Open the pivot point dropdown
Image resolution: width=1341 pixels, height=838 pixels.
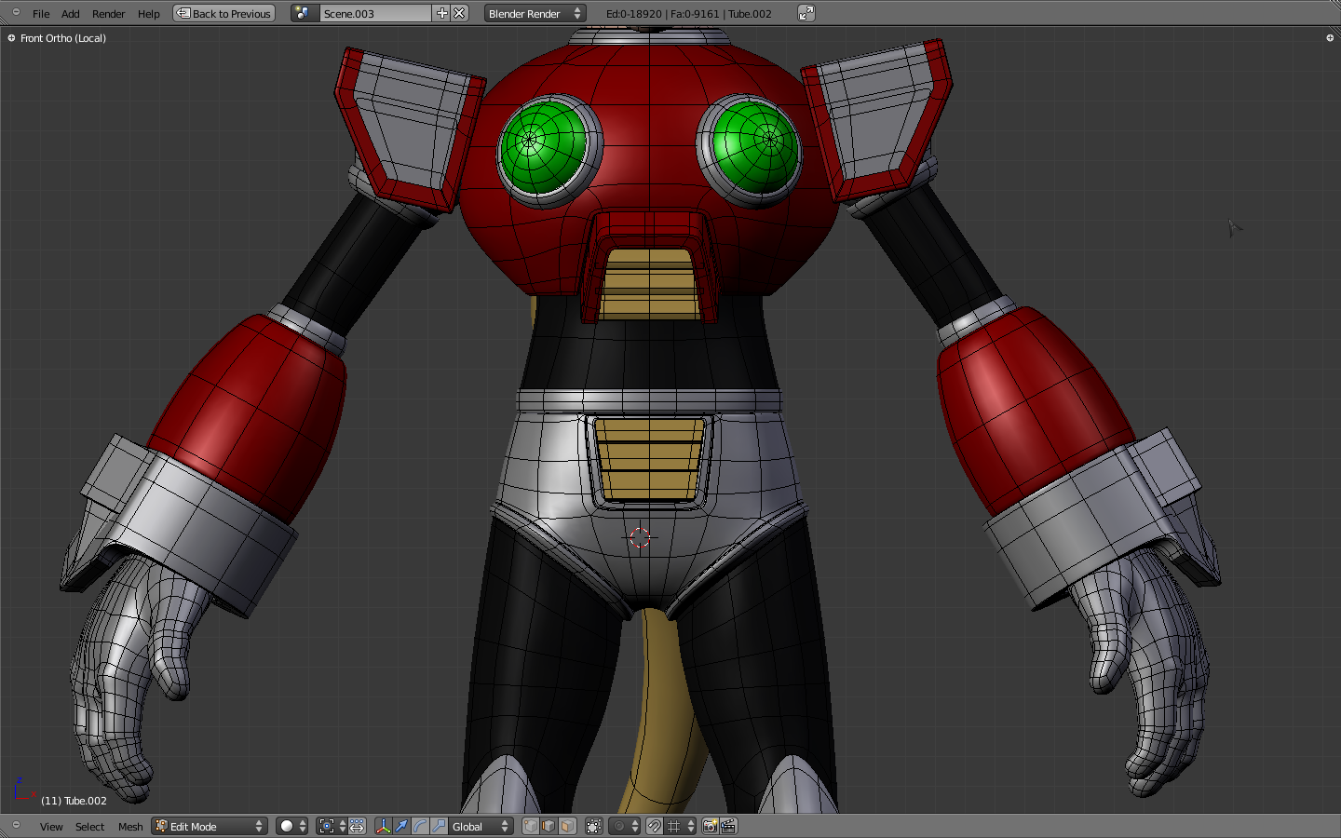pos(332,827)
